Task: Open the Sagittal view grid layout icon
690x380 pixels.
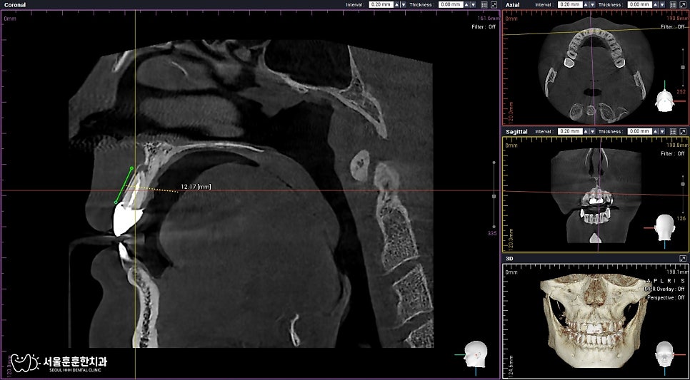Action: (x=673, y=132)
